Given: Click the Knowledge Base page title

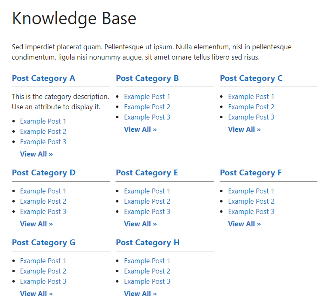Looking at the screenshot, I should [74, 19].
